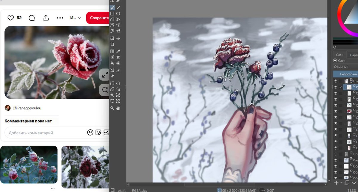Select the Enclose and Fill tool
The width and height of the screenshot is (358, 192).
[x=118, y=63]
